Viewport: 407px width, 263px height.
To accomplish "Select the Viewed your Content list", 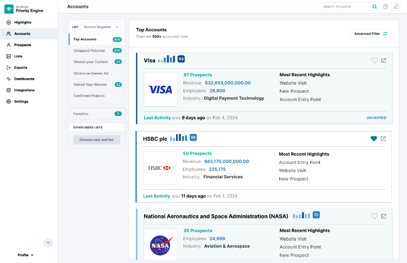I will [x=97, y=62].
